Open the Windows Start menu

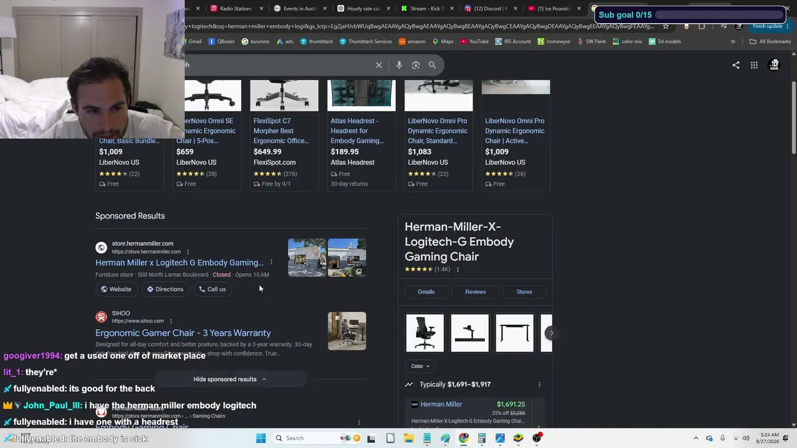[x=260, y=438]
